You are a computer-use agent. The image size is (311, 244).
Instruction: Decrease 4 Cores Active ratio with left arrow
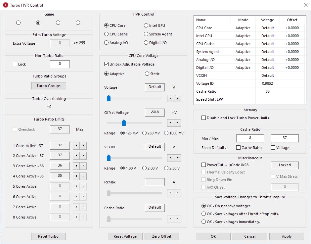click(x=76, y=176)
